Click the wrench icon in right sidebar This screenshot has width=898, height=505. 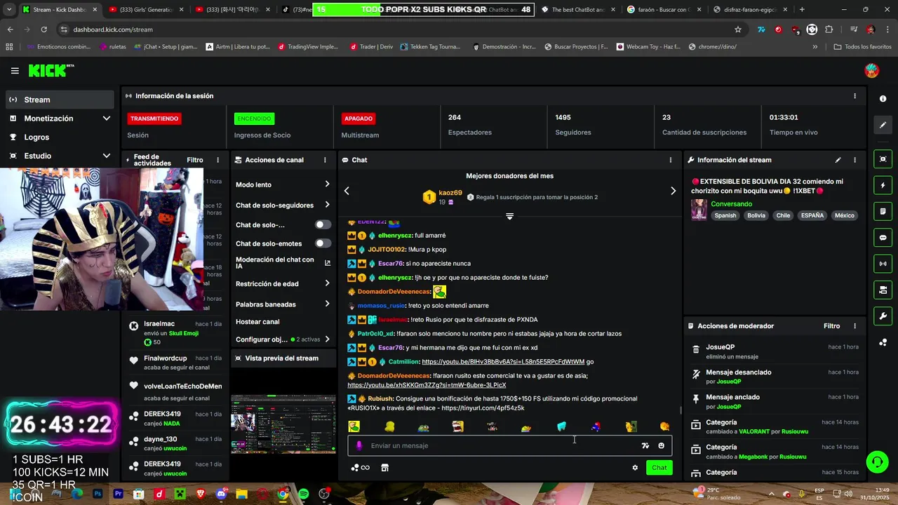click(883, 316)
